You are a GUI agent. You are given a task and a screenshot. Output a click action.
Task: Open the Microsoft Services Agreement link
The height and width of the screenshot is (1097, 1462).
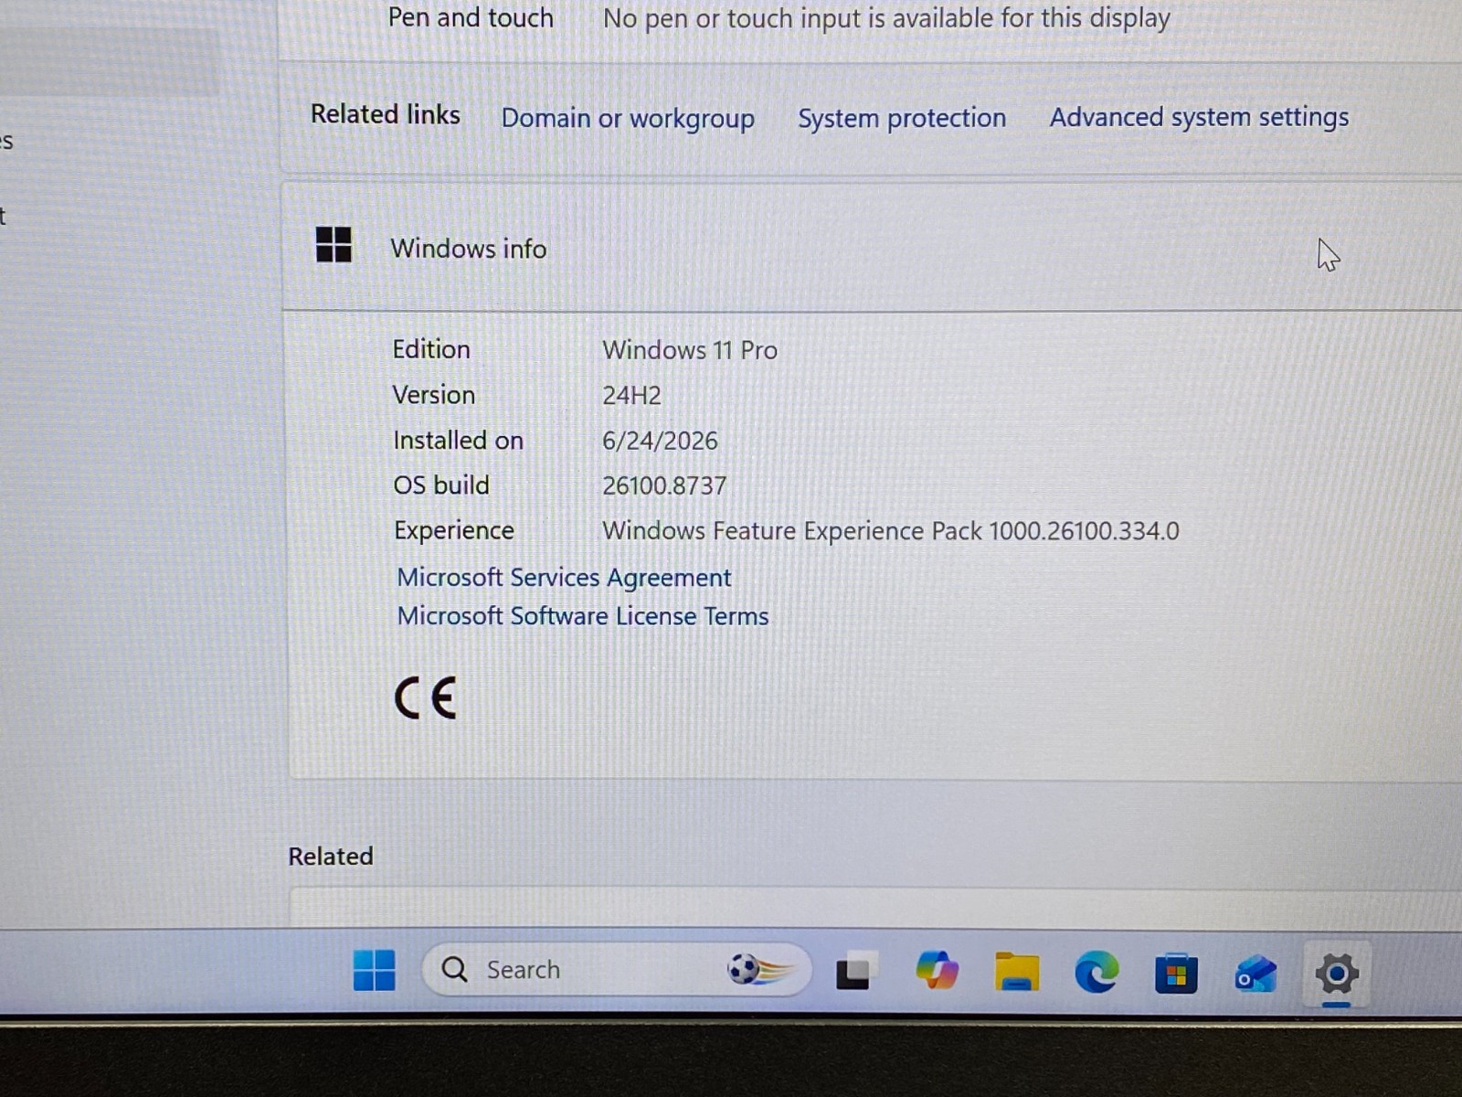coord(564,578)
